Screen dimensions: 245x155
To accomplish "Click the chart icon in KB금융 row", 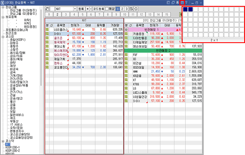I will 126,76.
